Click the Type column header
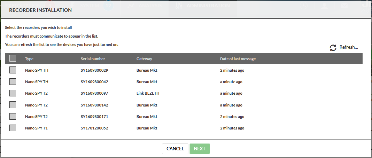 point(29,59)
